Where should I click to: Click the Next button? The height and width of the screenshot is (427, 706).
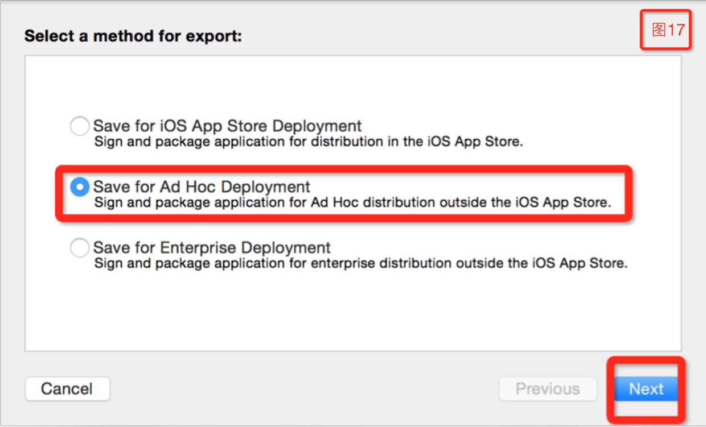click(x=646, y=389)
